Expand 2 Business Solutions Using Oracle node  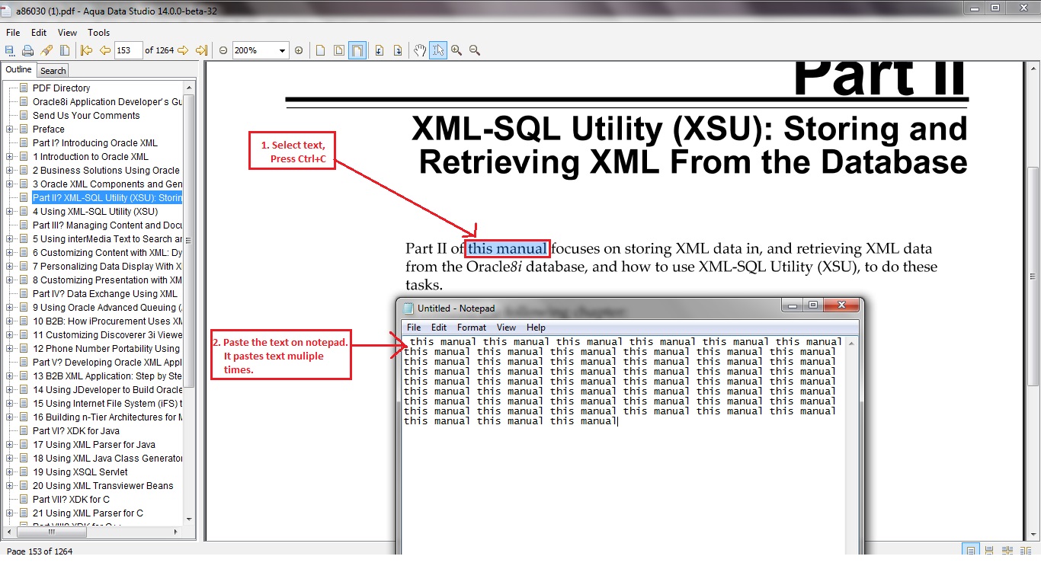(10, 171)
